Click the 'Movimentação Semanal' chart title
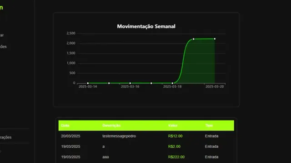The width and height of the screenshot is (291, 163). pos(146,26)
